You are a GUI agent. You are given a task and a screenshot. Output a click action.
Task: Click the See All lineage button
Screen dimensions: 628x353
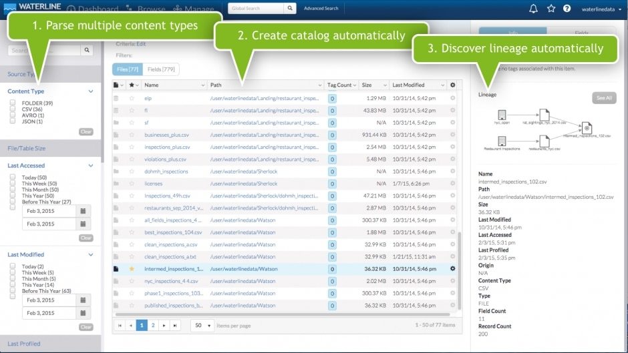(x=604, y=98)
